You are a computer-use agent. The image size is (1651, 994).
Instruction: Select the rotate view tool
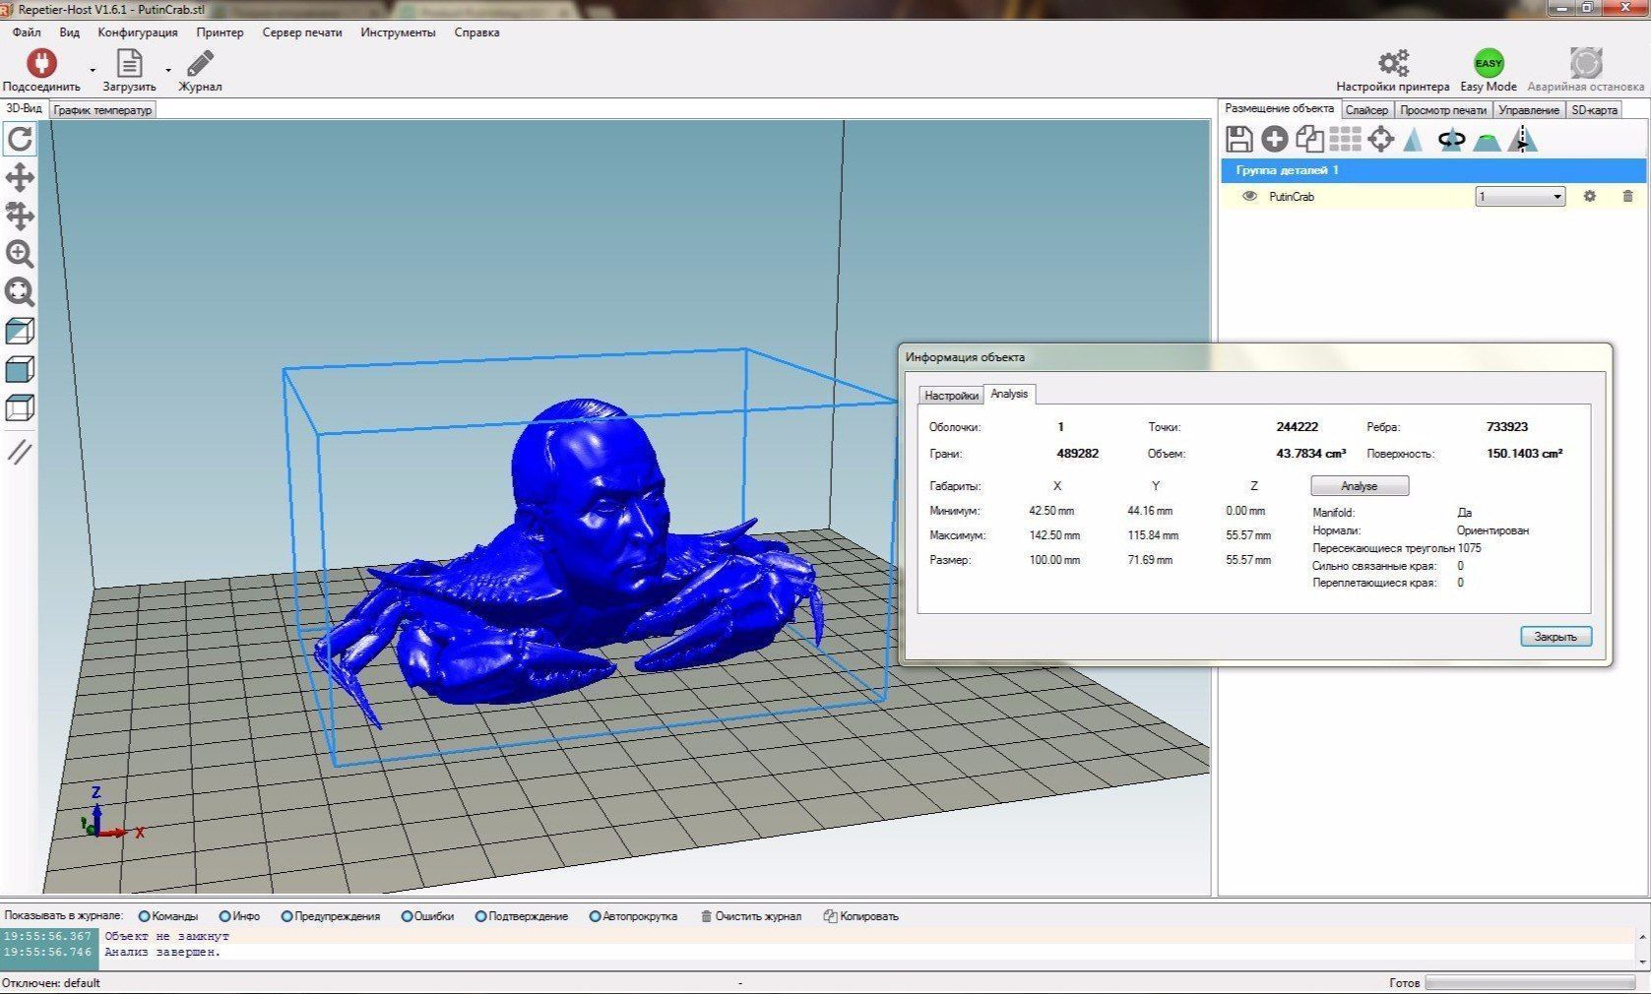click(x=20, y=139)
